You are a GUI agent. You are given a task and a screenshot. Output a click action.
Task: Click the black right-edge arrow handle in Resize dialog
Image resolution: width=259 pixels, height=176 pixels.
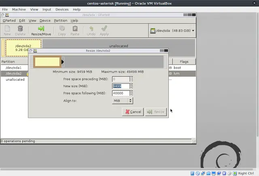click(63, 62)
